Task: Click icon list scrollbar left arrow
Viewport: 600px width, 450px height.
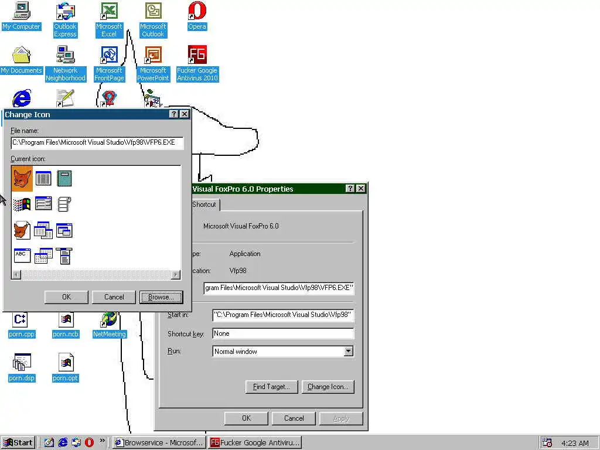Action: click(16, 274)
